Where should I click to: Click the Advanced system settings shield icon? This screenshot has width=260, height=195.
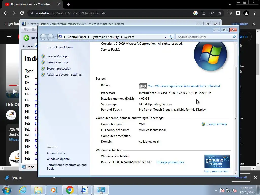point(43,75)
